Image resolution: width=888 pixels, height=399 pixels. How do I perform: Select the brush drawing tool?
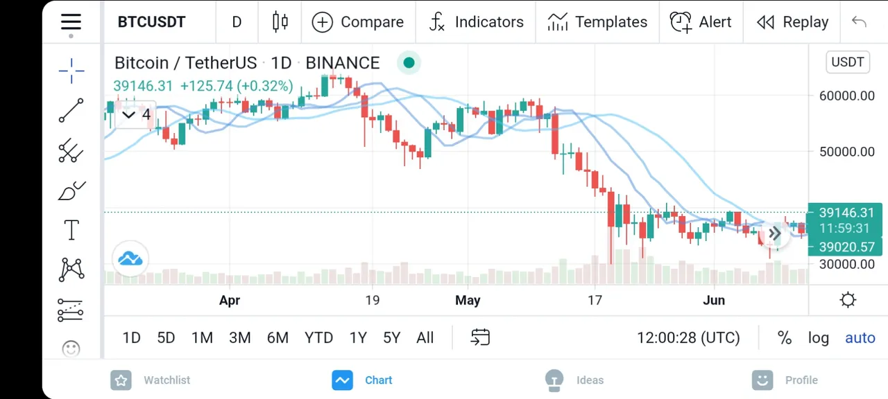(x=71, y=190)
